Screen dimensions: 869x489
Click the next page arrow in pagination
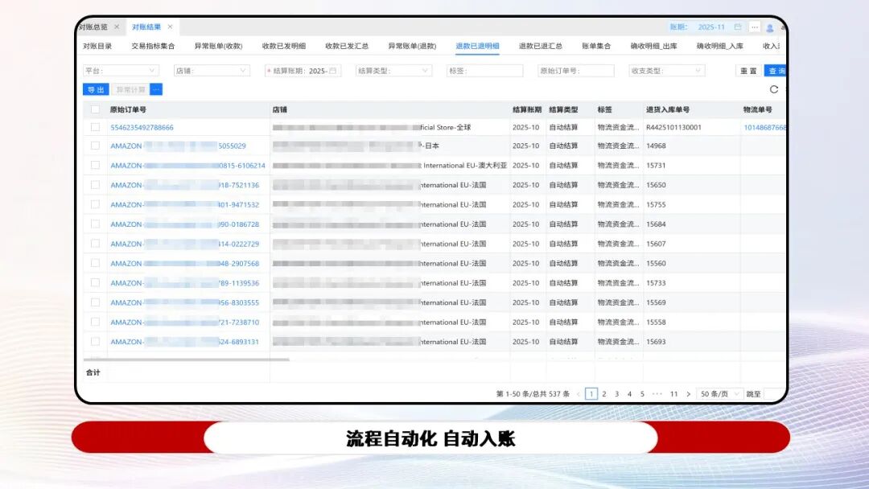point(688,394)
